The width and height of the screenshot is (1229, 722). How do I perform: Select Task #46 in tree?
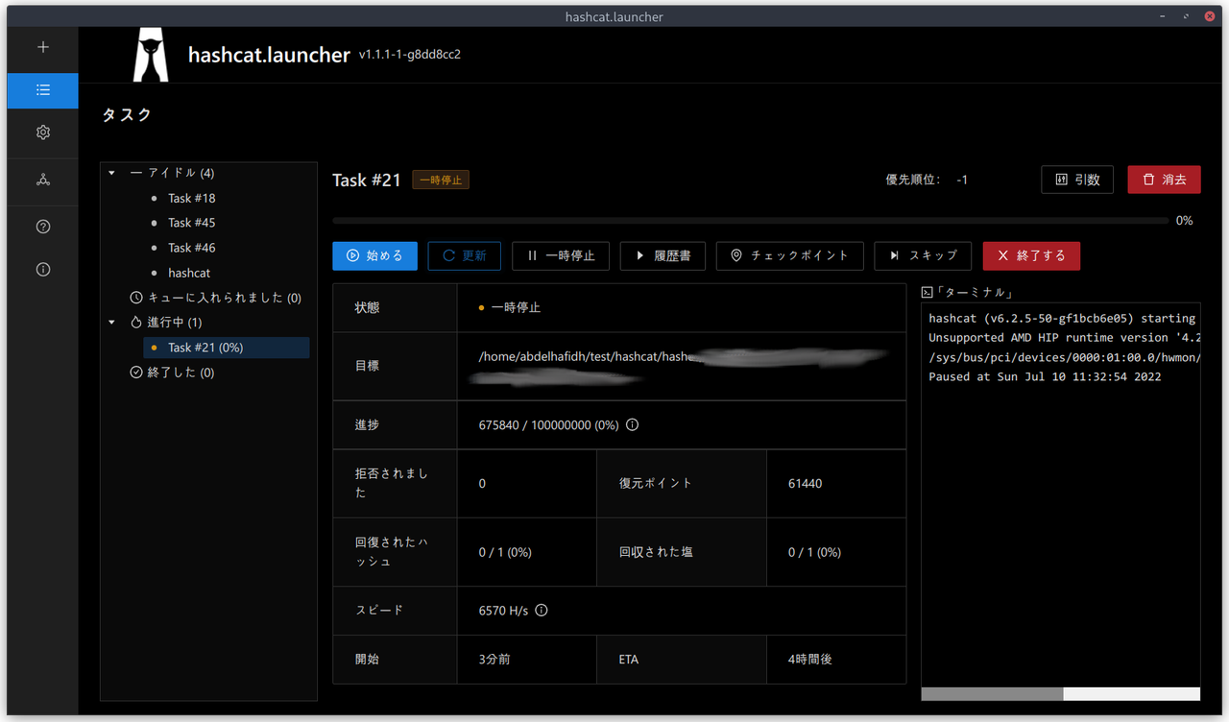point(191,248)
